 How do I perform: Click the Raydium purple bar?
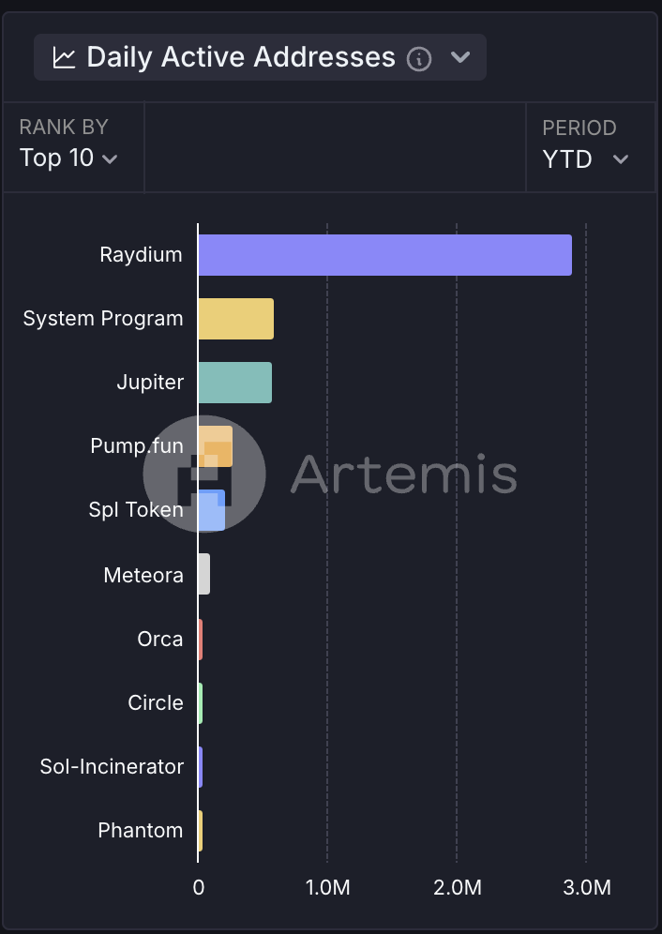[384, 255]
